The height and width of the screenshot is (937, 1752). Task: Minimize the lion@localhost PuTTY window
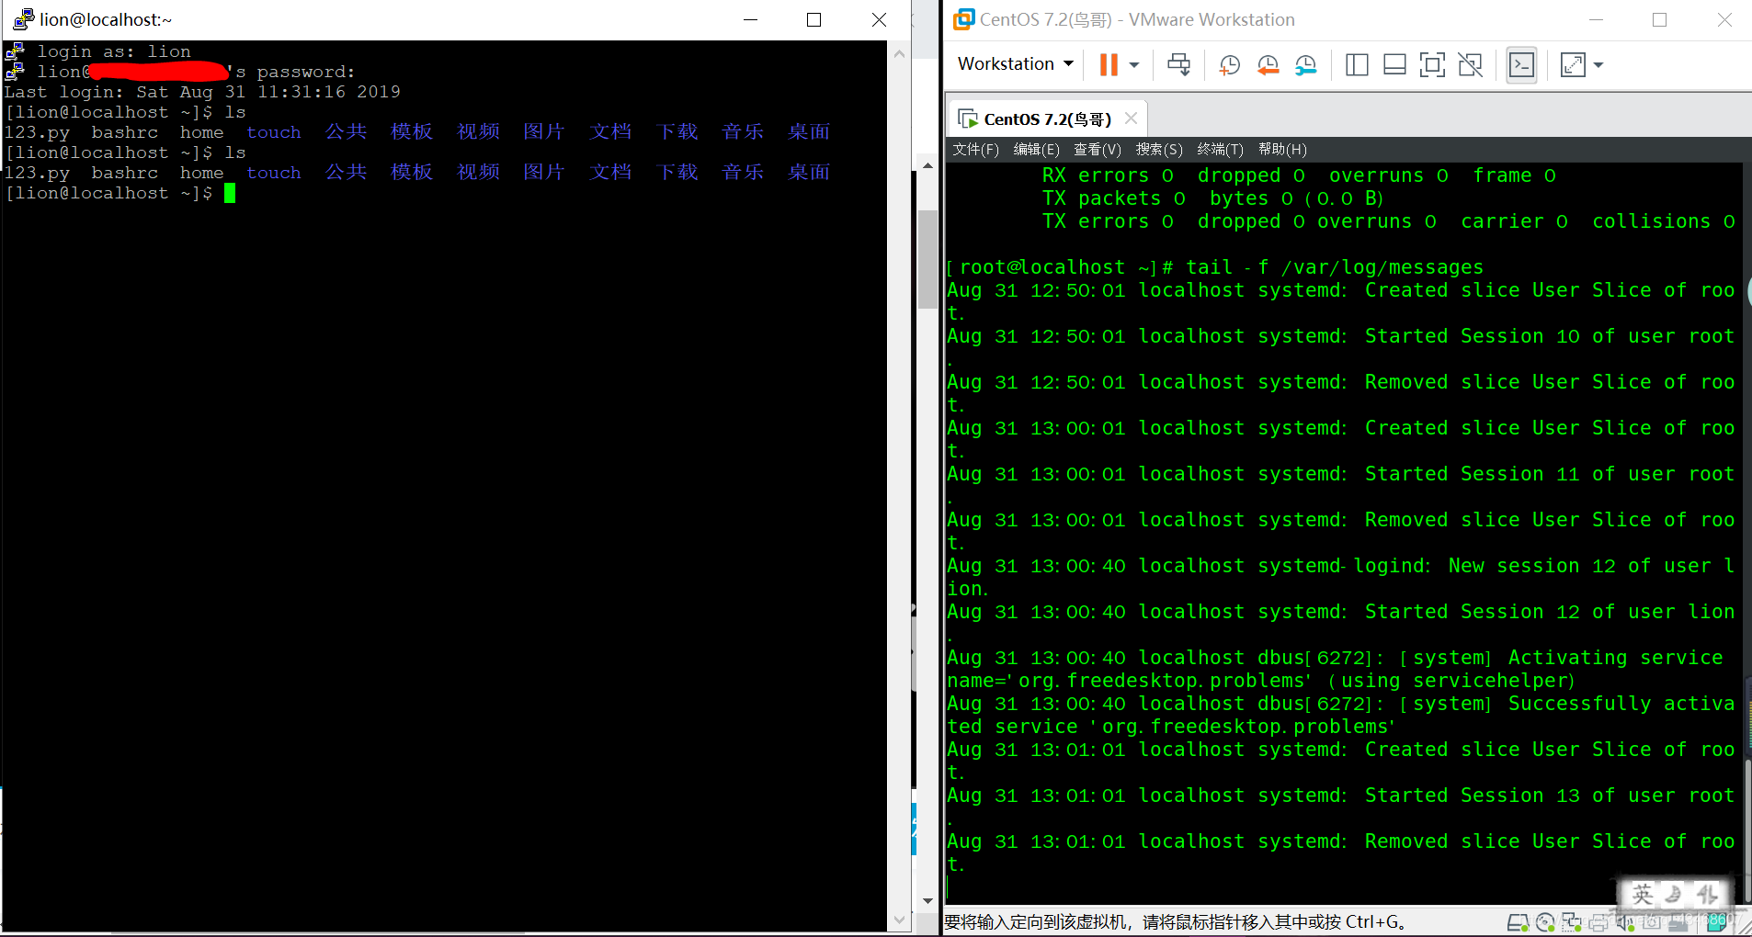(750, 20)
